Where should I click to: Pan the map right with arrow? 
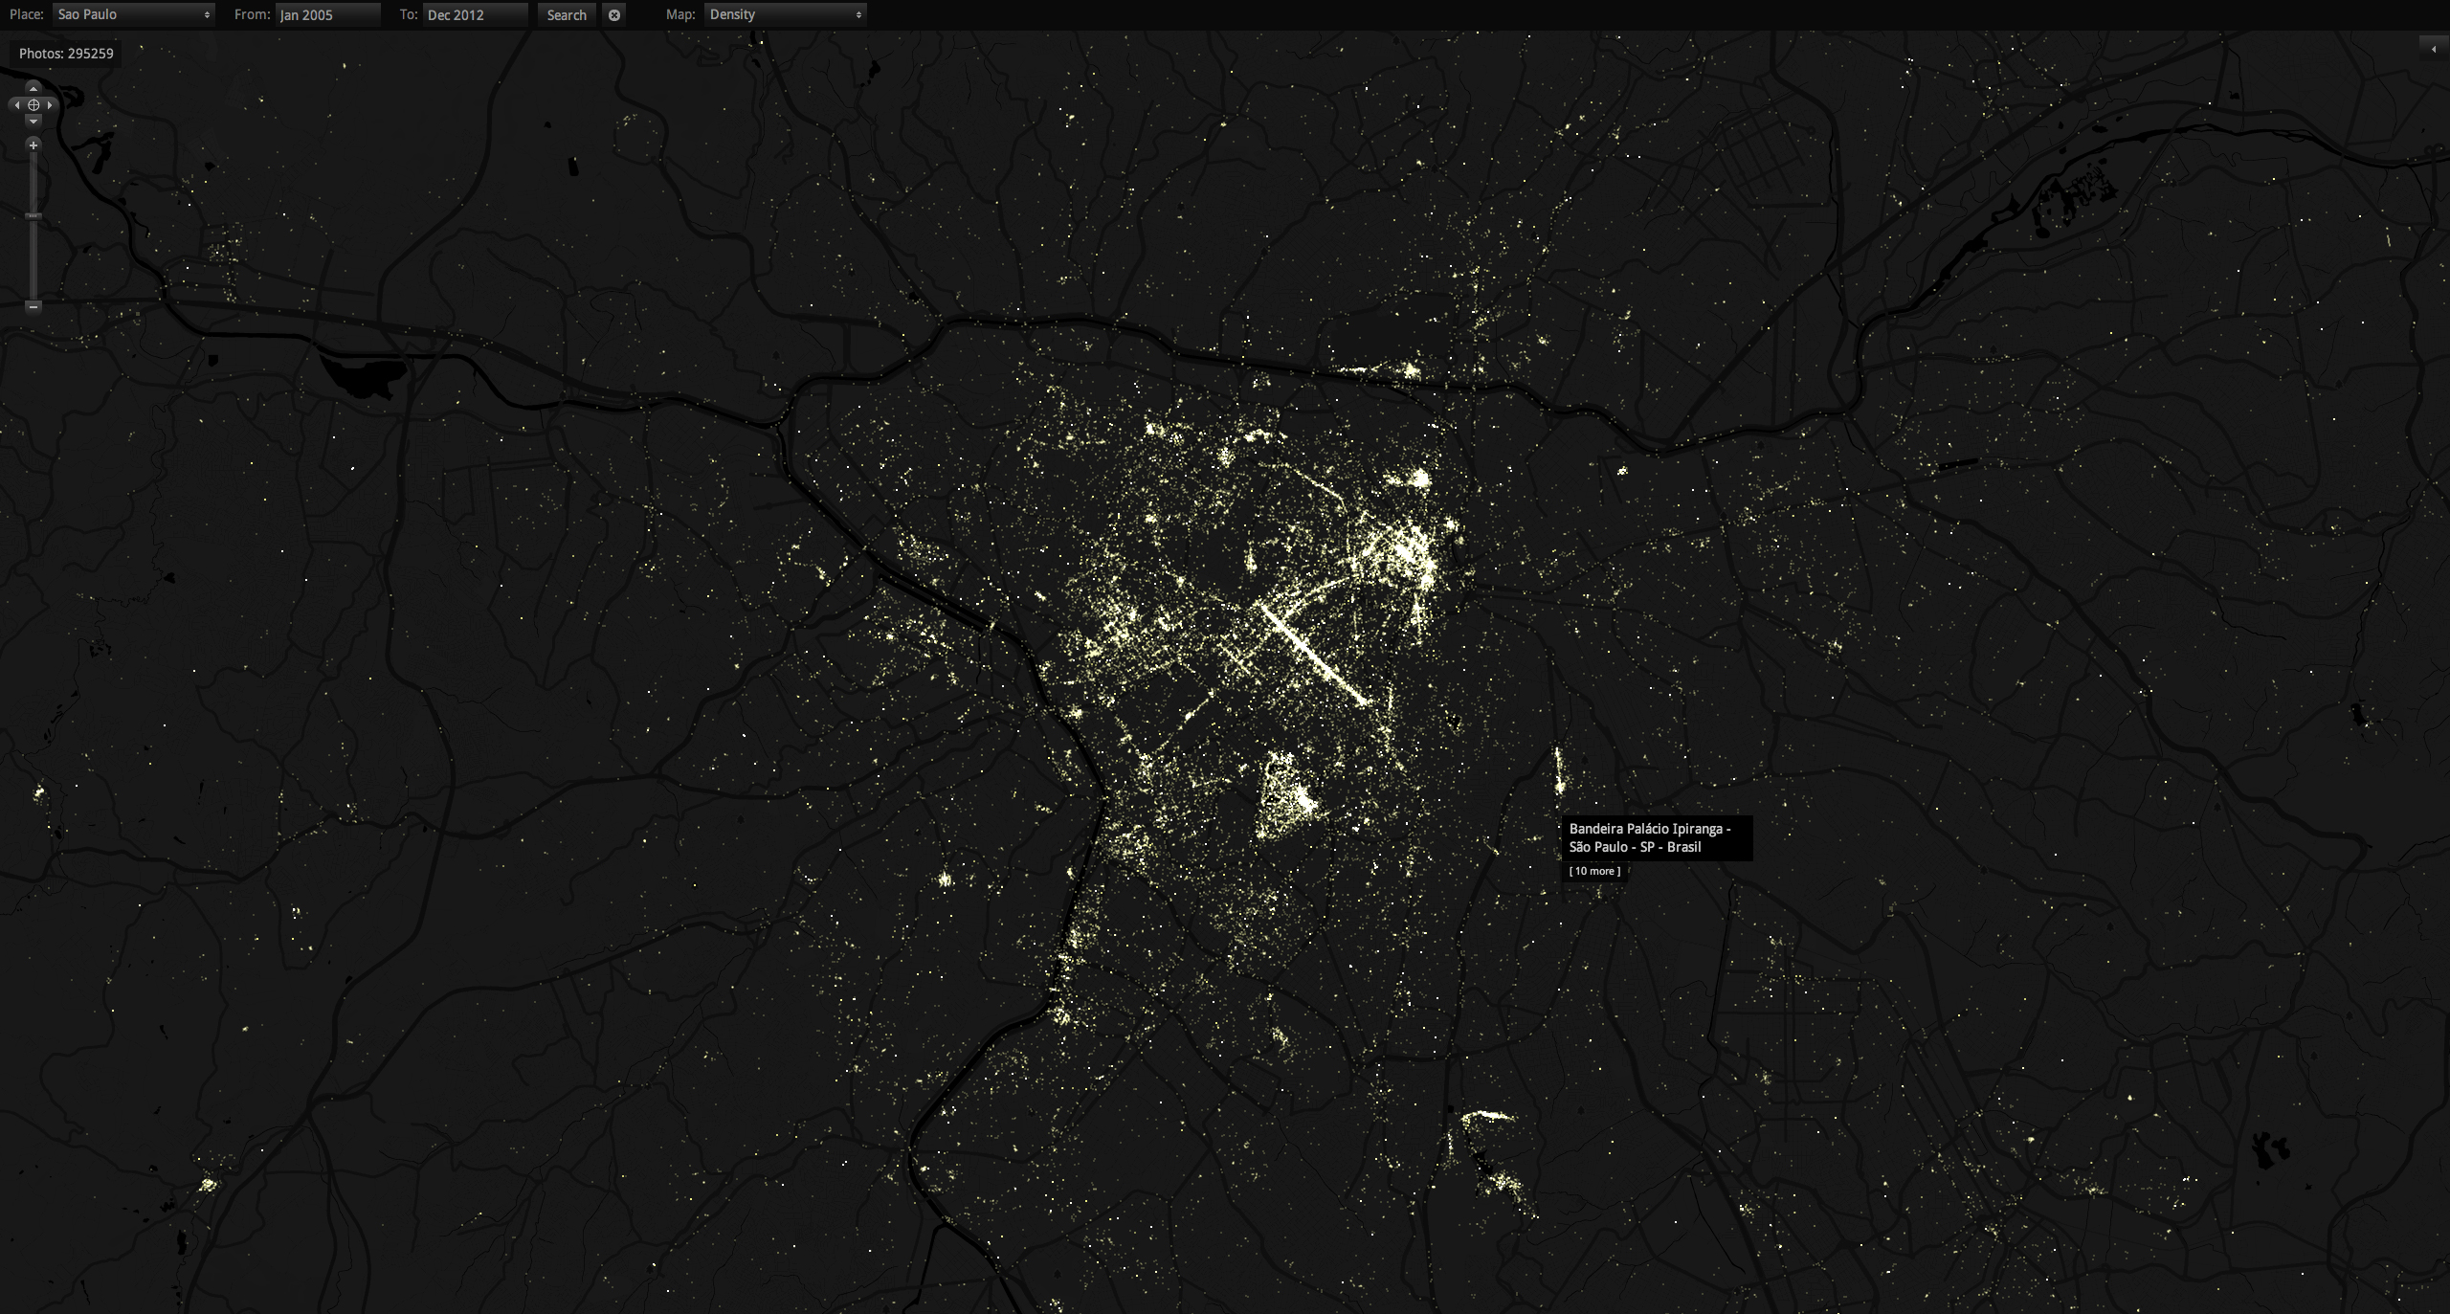51,105
